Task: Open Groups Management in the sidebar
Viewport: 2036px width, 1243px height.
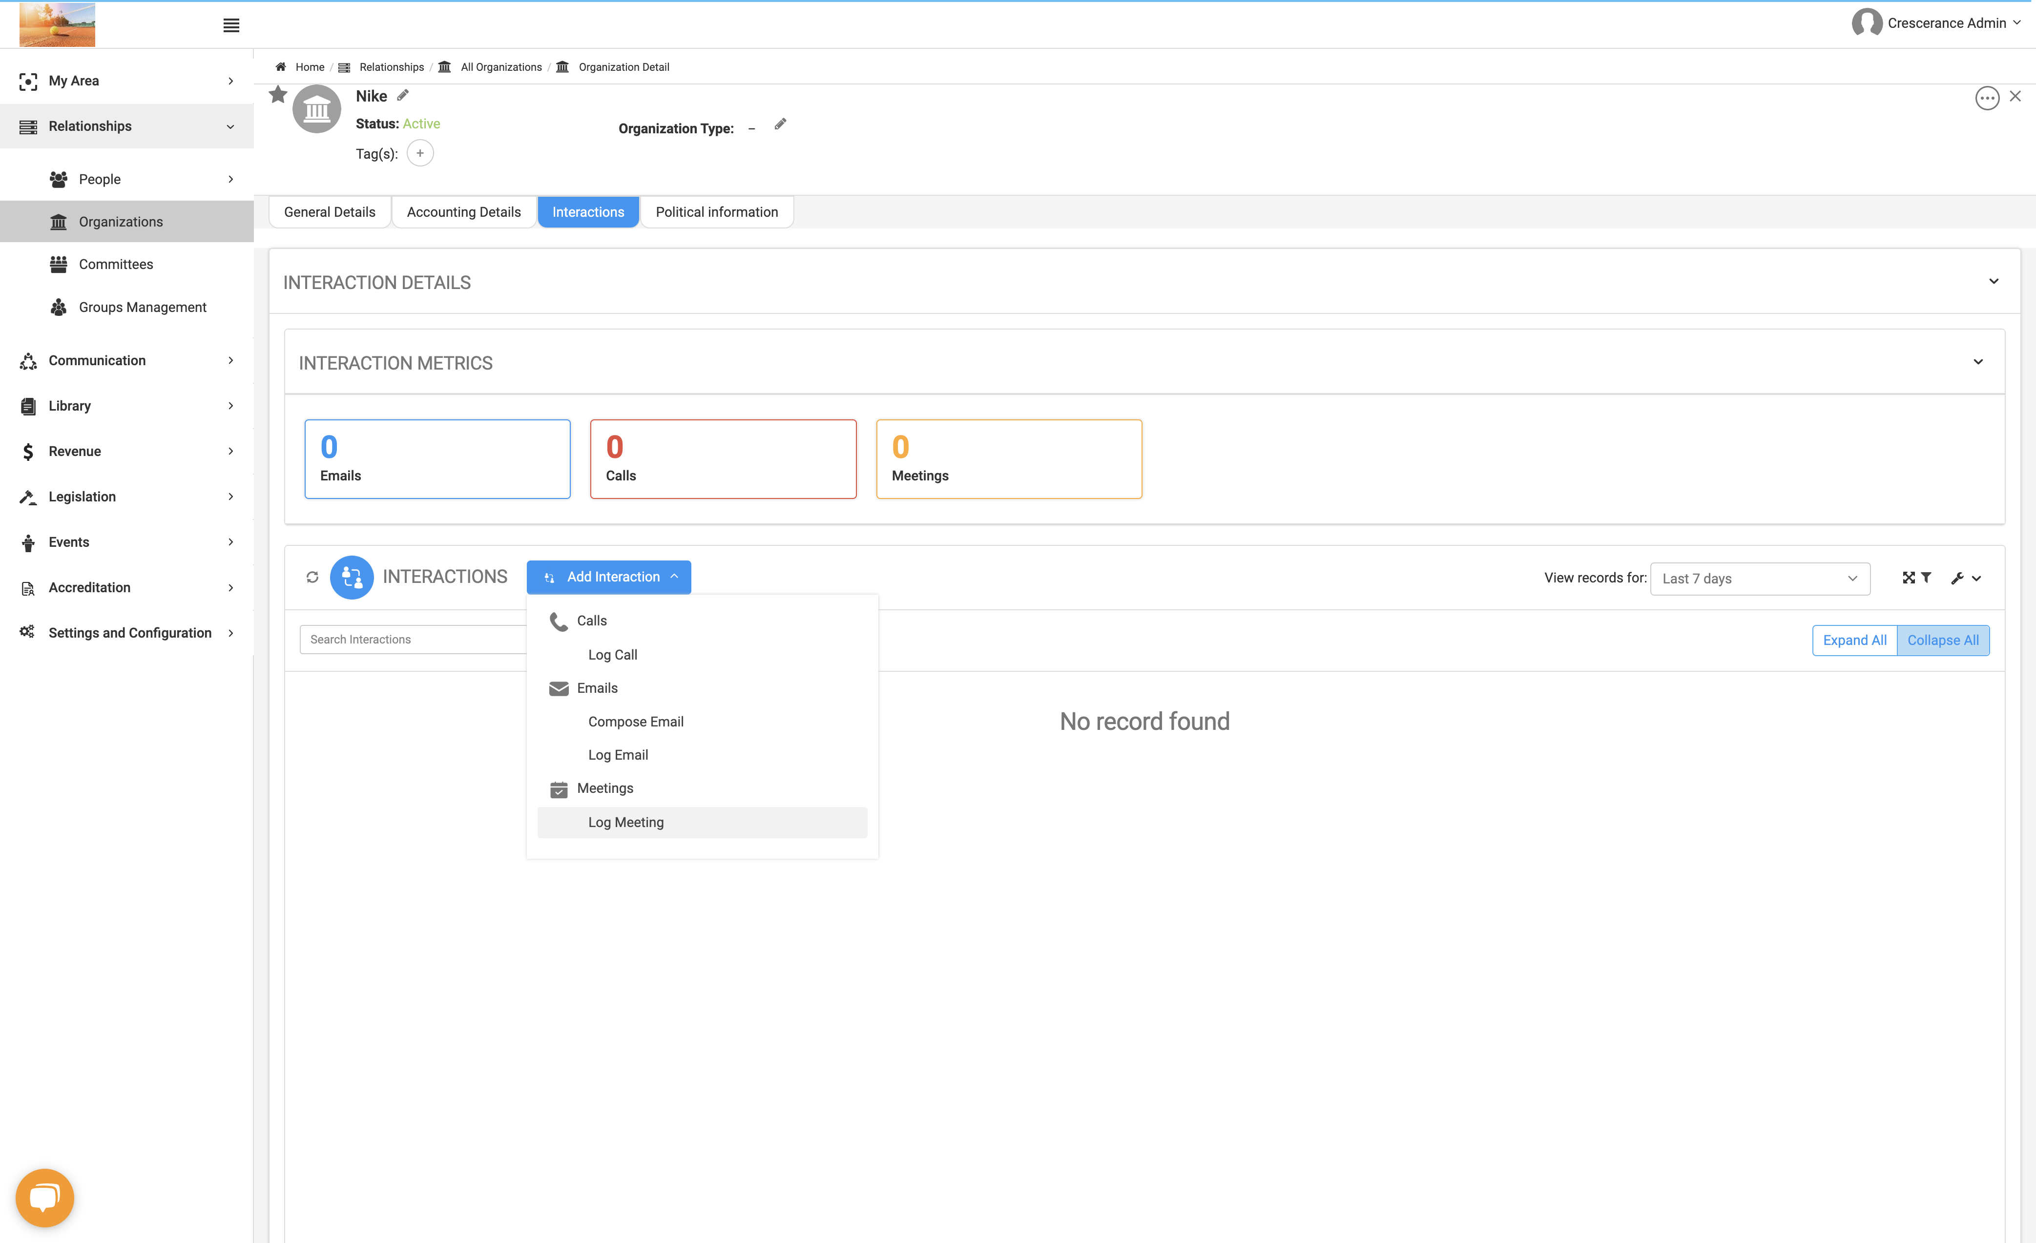Action: point(126,307)
